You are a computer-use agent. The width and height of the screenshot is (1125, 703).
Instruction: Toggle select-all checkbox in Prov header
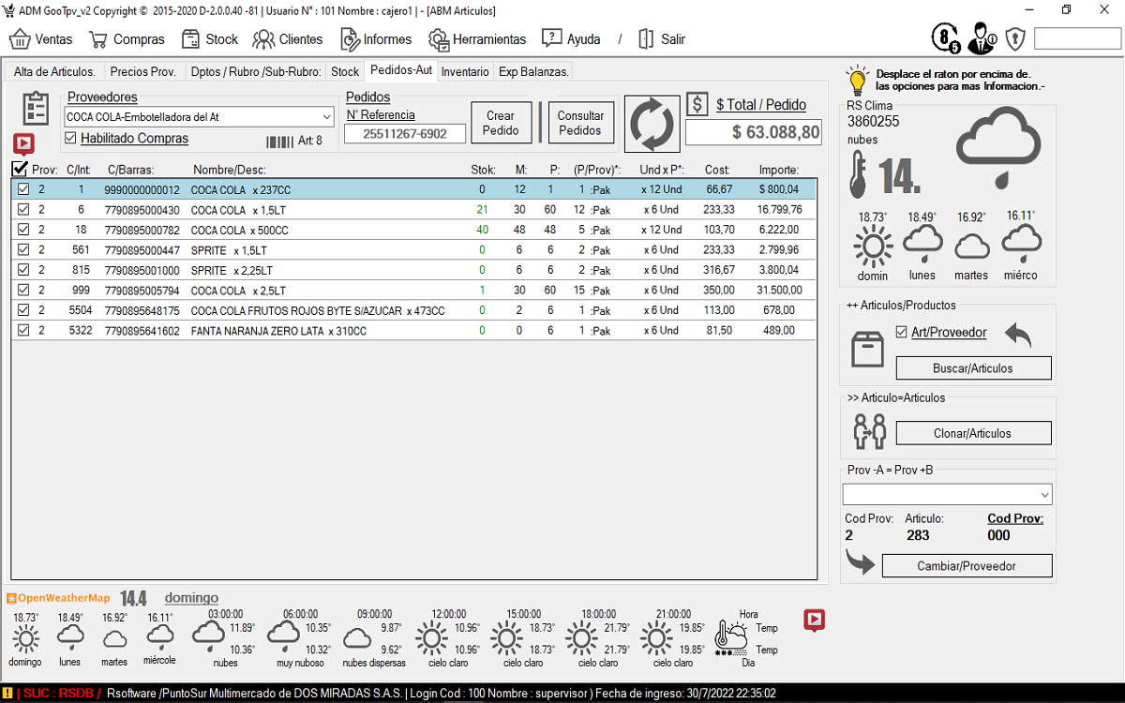20,168
